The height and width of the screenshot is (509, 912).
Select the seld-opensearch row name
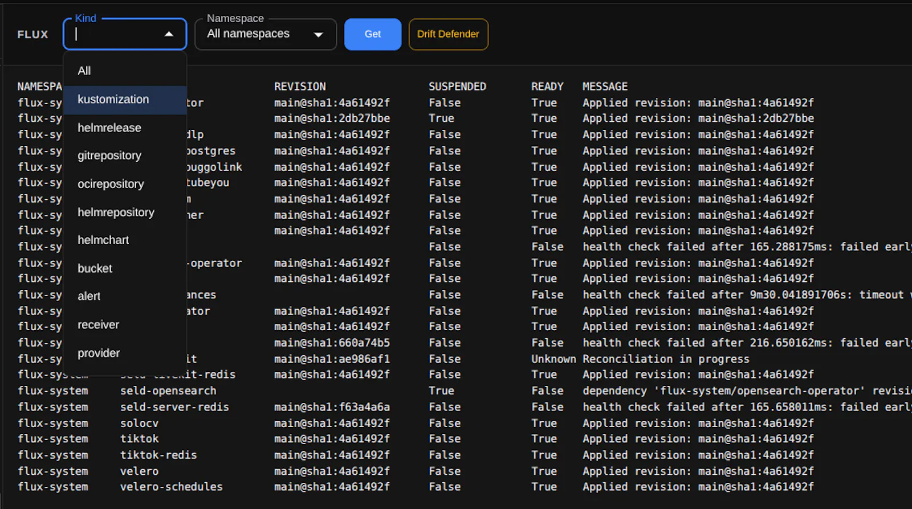168,391
